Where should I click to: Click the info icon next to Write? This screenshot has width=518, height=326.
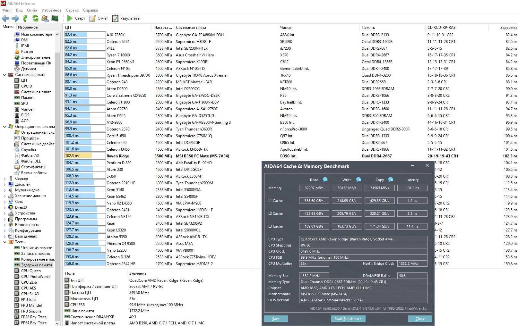click(x=358, y=180)
